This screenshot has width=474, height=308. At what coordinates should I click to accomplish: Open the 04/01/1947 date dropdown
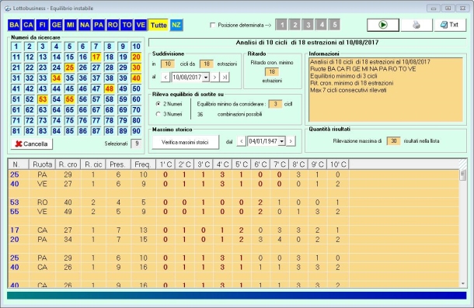[x=282, y=141]
